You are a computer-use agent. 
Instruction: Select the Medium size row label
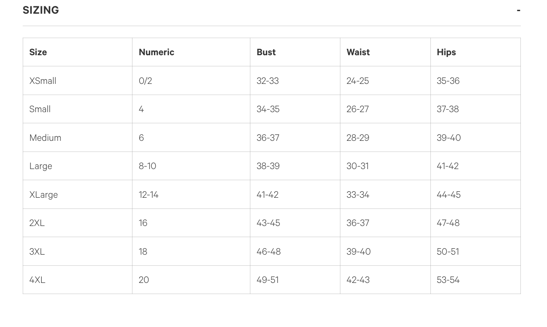point(45,138)
